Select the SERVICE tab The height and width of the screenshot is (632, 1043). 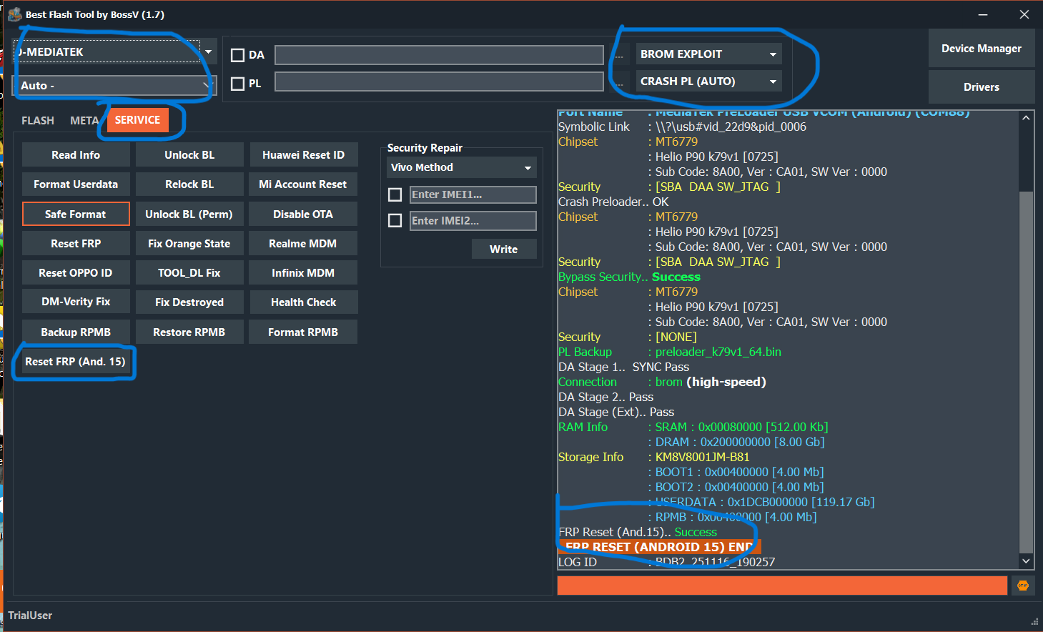[x=137, y=120]
